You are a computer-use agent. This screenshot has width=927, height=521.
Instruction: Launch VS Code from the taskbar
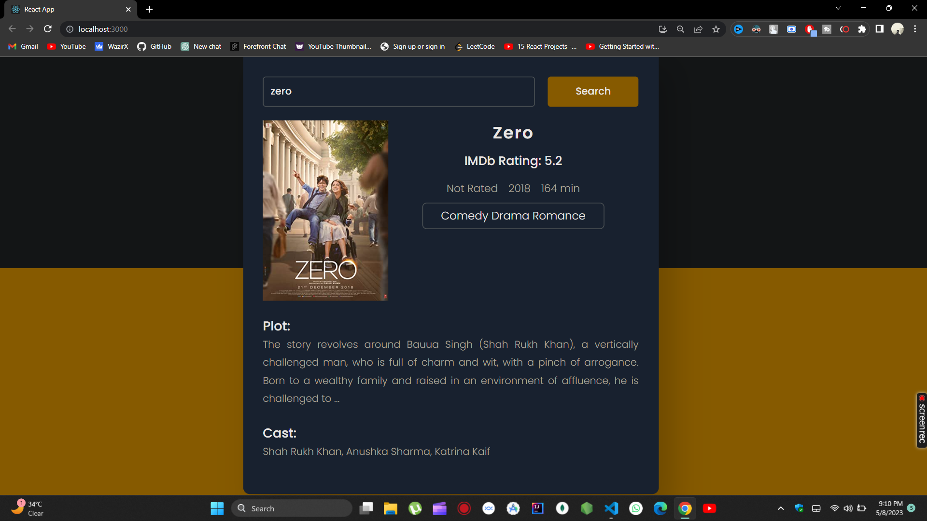click(x=611, y=508)
